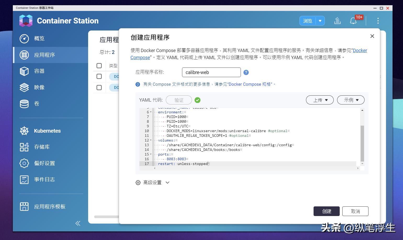Viewport: 403px width, 240px height.
Task: Click the green YAML validation checkmark
Action: pos(197,100)
